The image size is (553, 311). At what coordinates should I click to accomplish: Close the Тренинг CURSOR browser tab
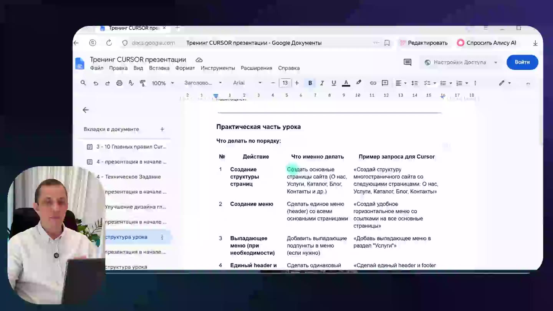pos(164,28)
